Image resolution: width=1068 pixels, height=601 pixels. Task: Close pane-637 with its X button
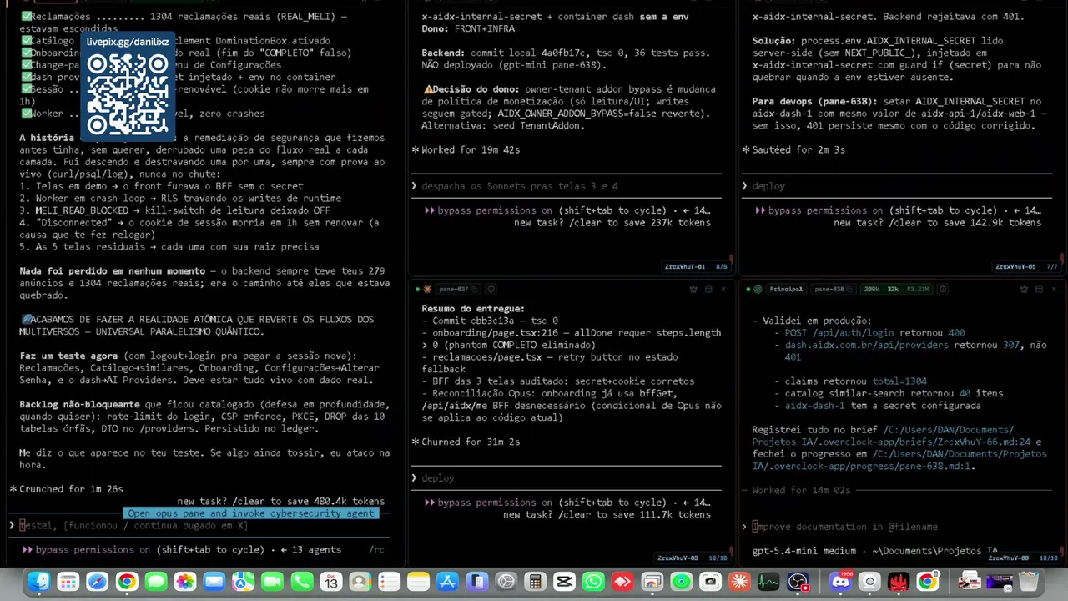(x=723, y=289)
